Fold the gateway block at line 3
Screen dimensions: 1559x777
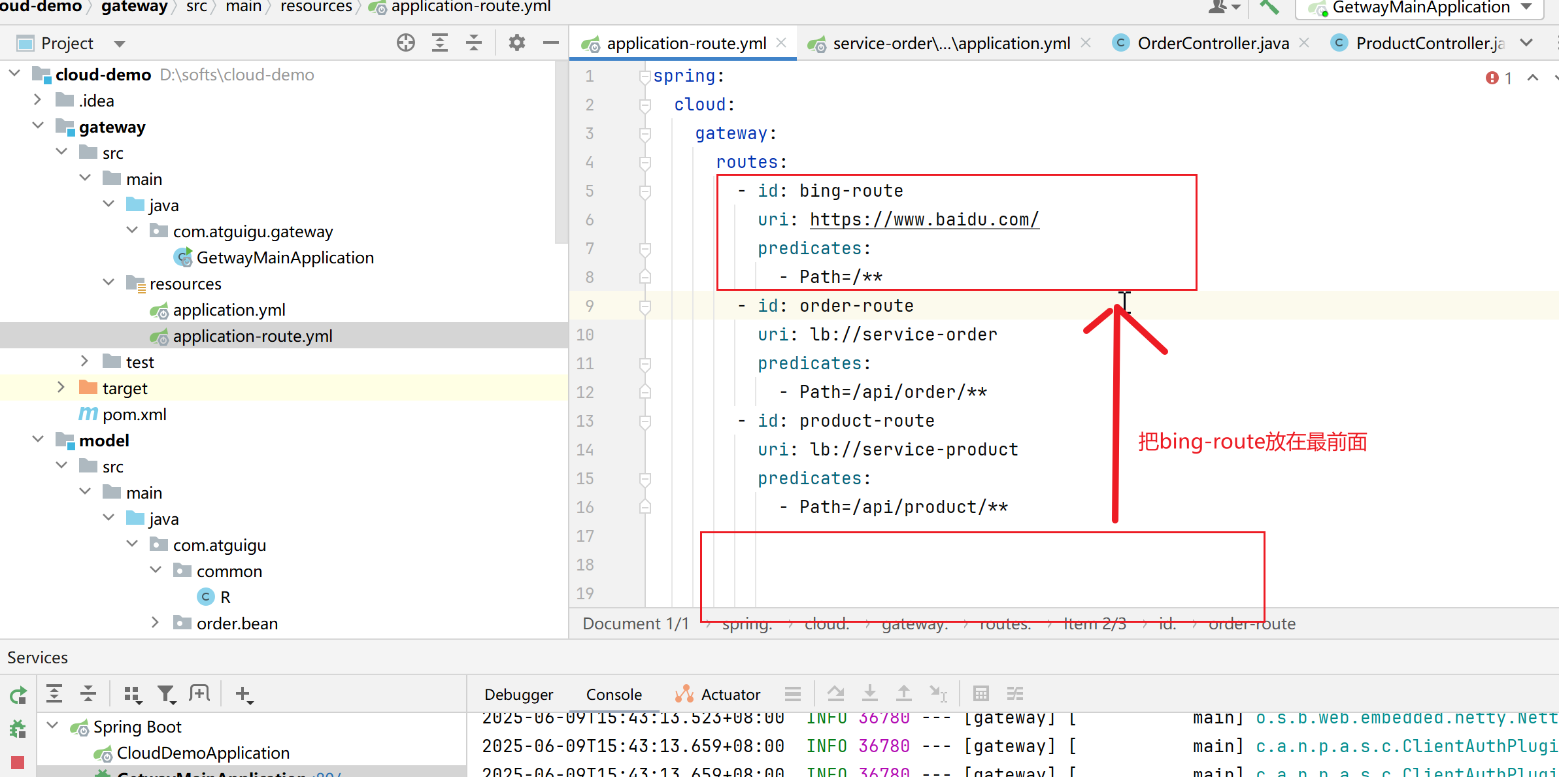point(645,134)
